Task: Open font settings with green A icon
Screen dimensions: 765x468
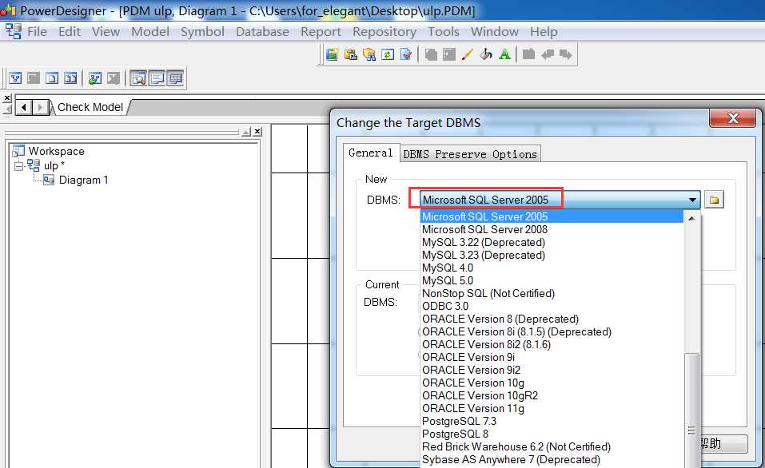Action: pos(504,54)
